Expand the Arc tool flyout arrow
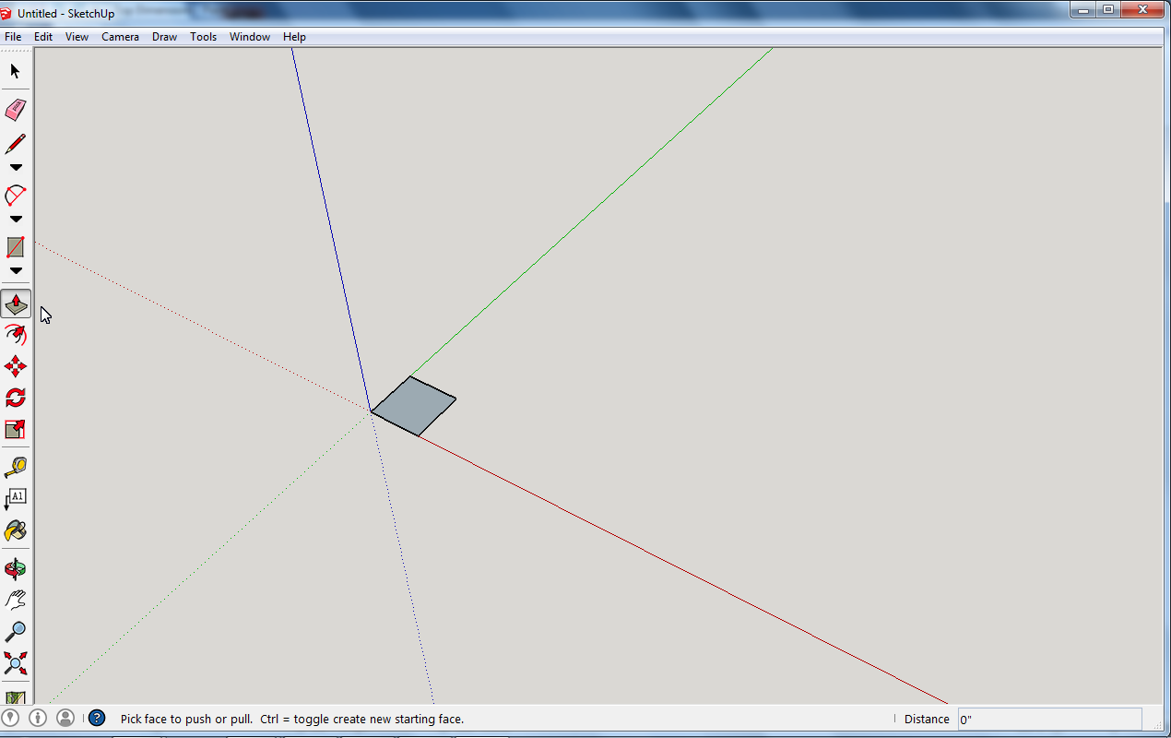The width and height of the screenshot is (1171, 738). coord(16,219)
